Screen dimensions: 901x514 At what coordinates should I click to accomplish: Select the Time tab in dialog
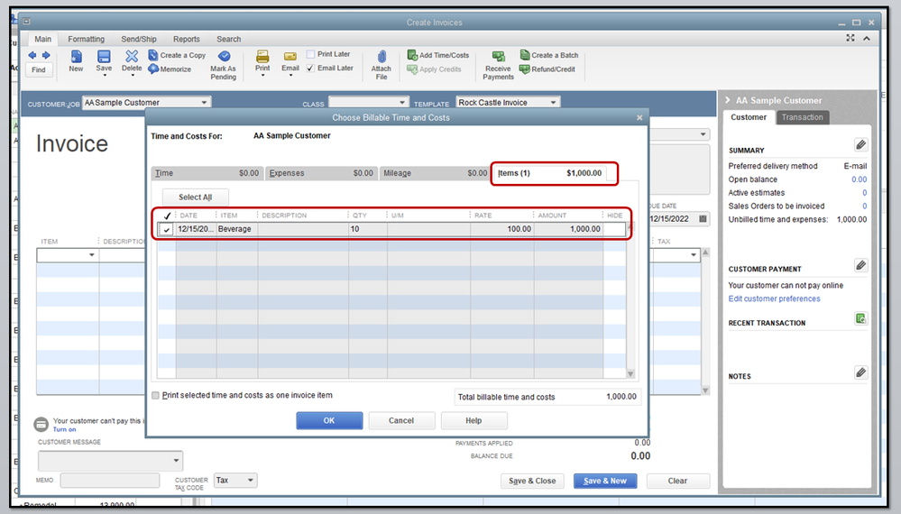click(x=207, y=173)
